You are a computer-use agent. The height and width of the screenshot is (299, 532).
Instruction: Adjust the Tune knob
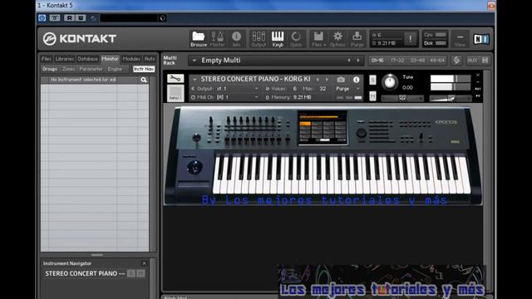[390, 82]
